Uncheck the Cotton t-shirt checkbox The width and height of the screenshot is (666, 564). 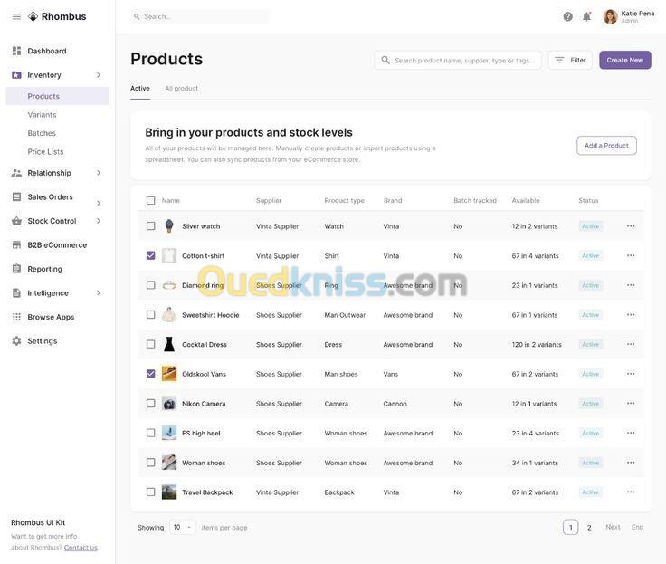tap(151, 255)
